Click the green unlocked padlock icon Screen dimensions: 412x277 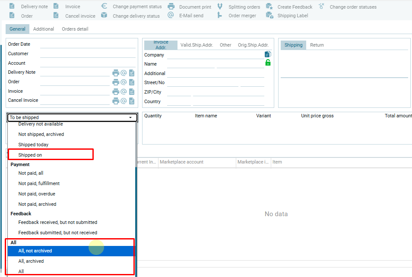pos(268,63)
